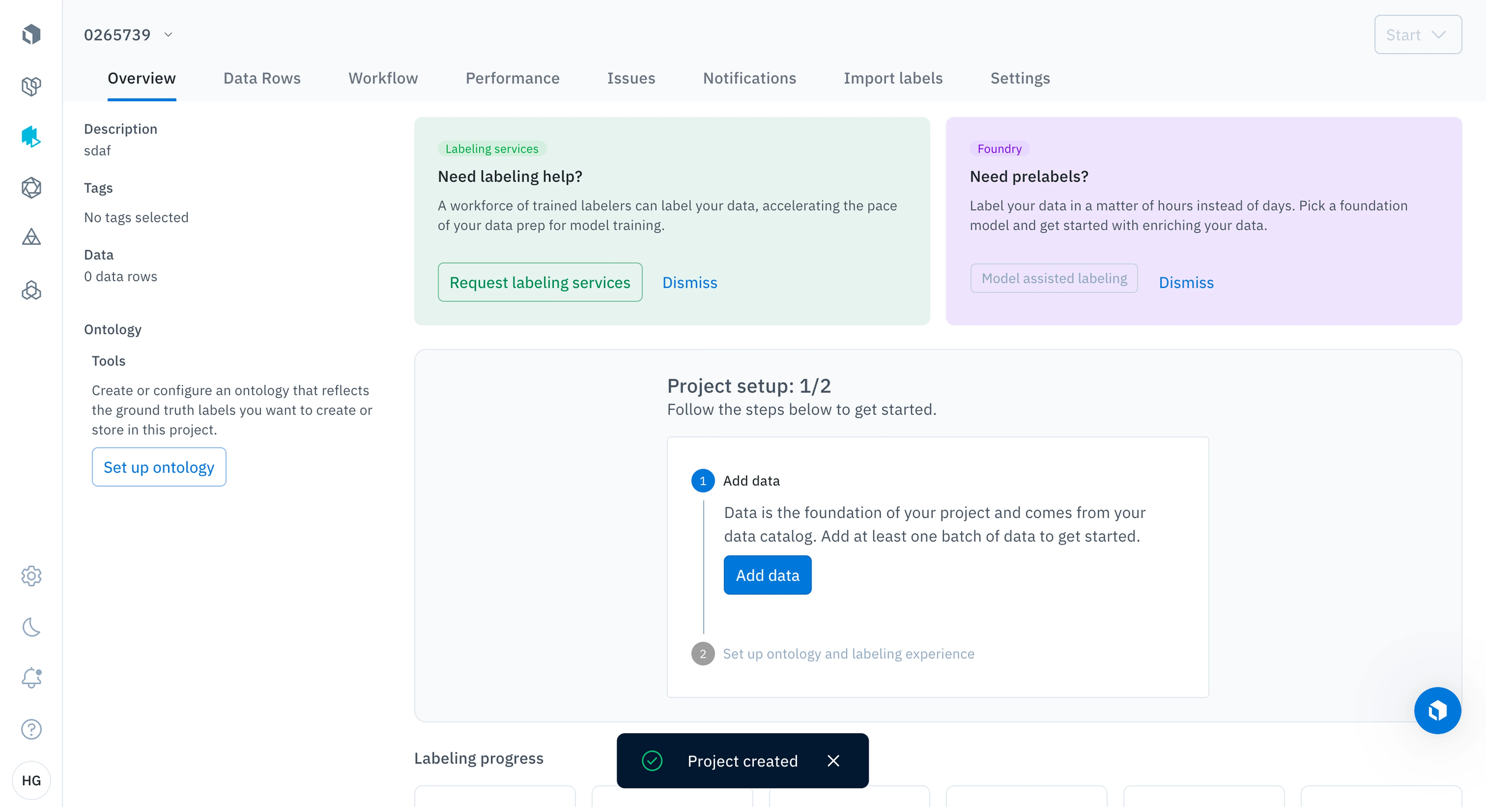Switch to the Workflow tab
This screenshot has width=1486, height=807.
(x=383, y=78)
